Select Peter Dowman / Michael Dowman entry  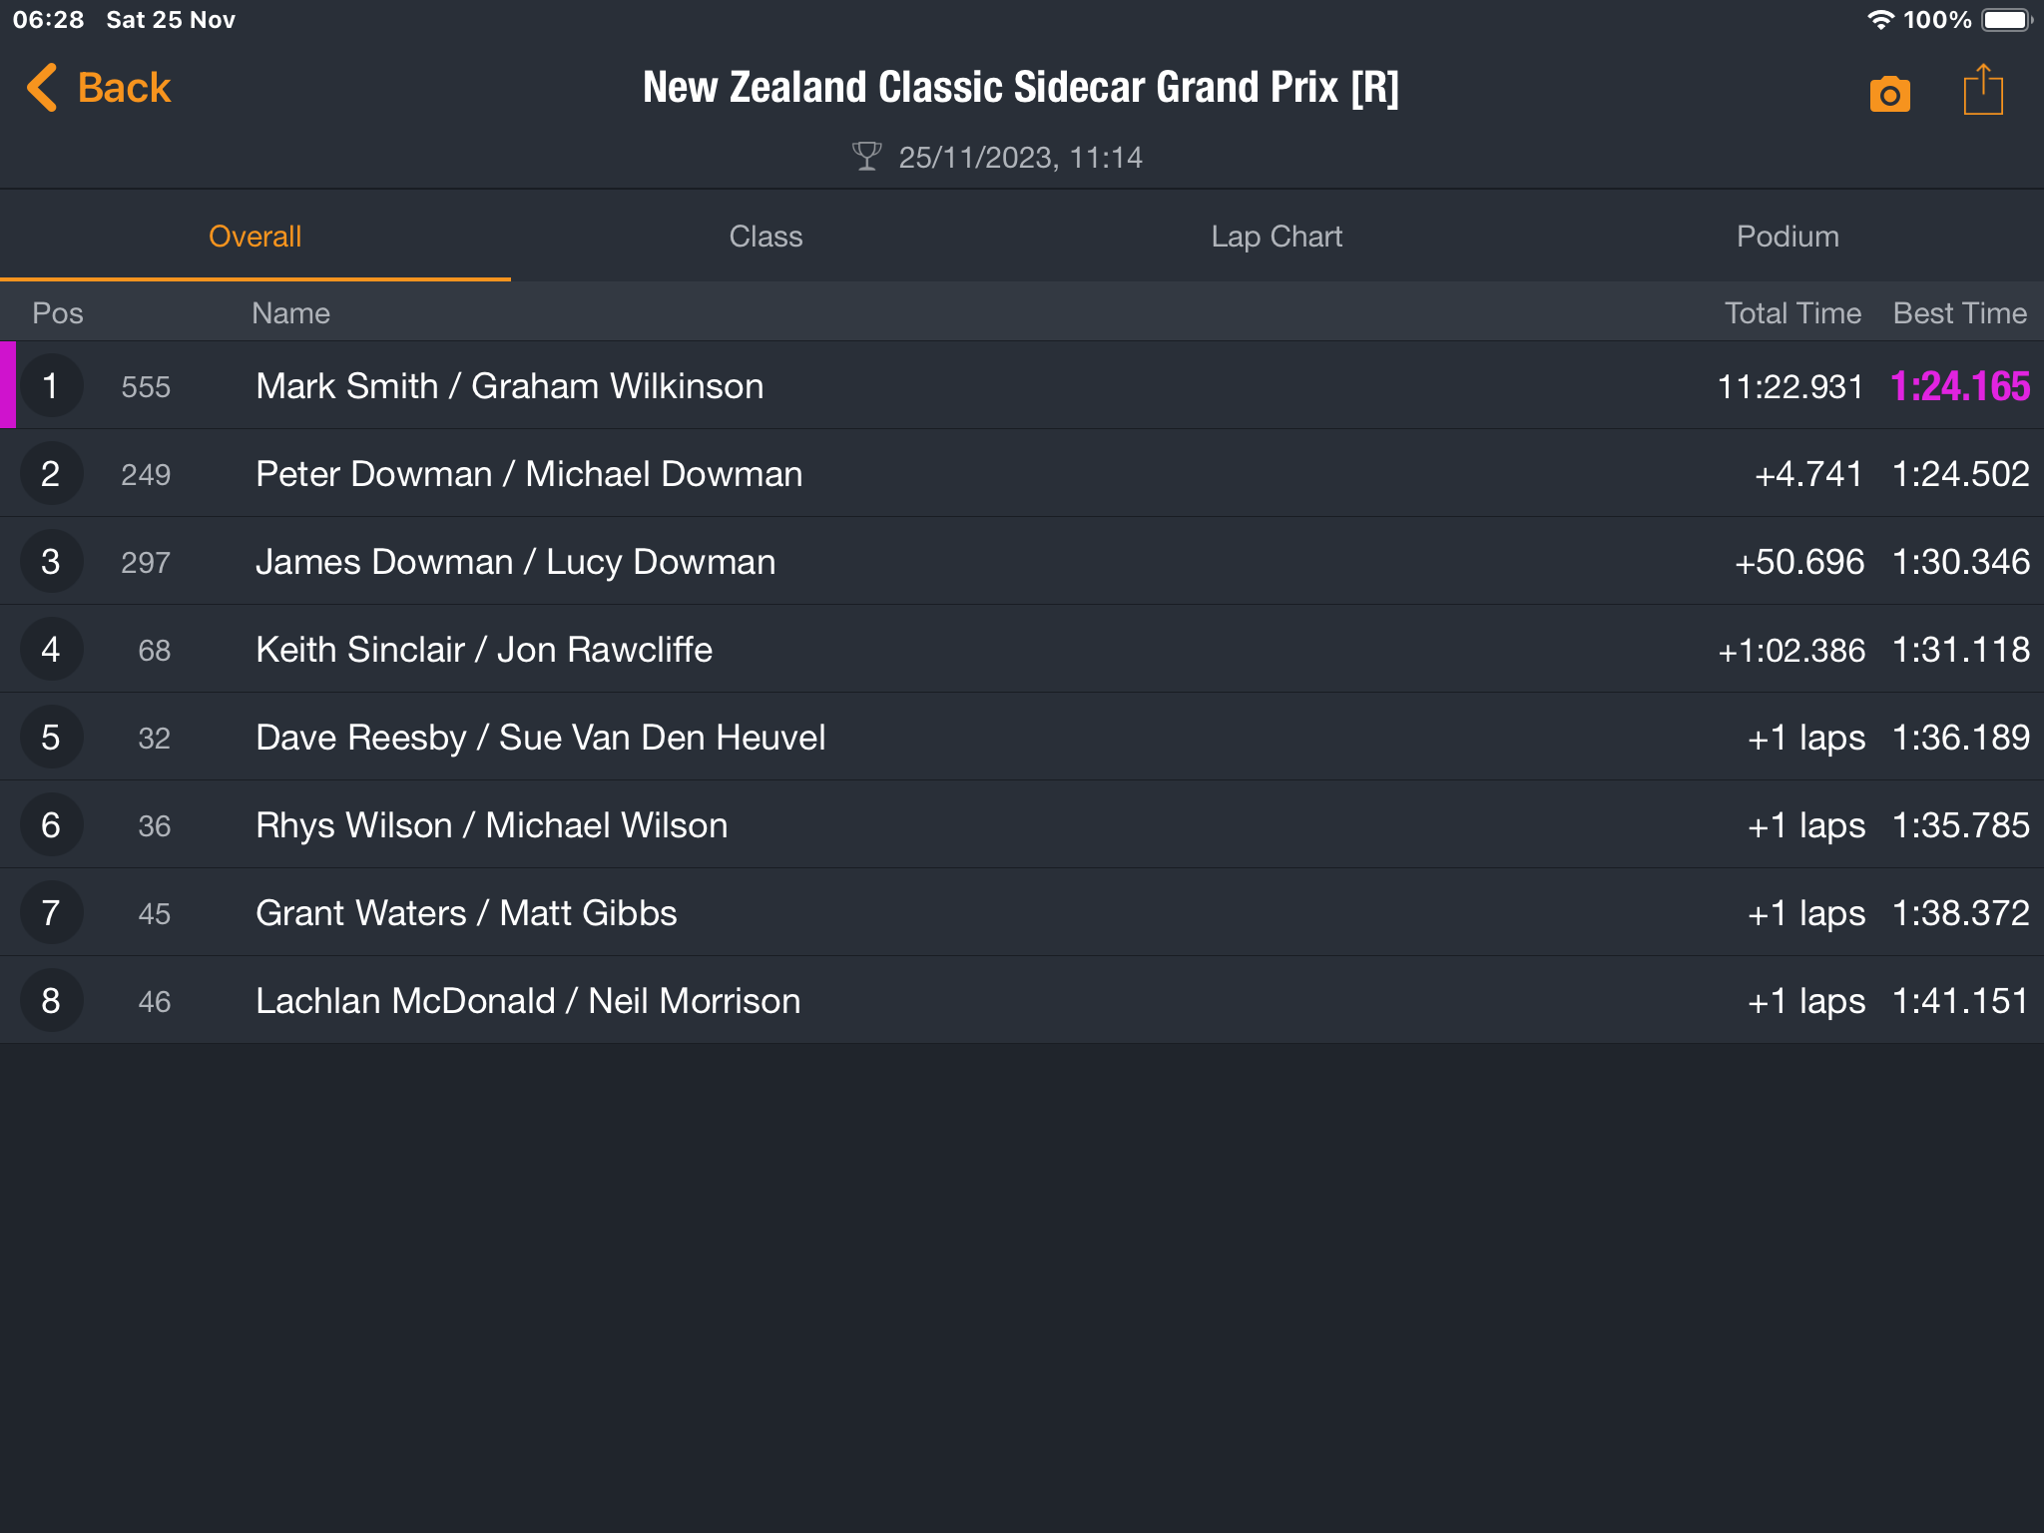coord(1022,474)
